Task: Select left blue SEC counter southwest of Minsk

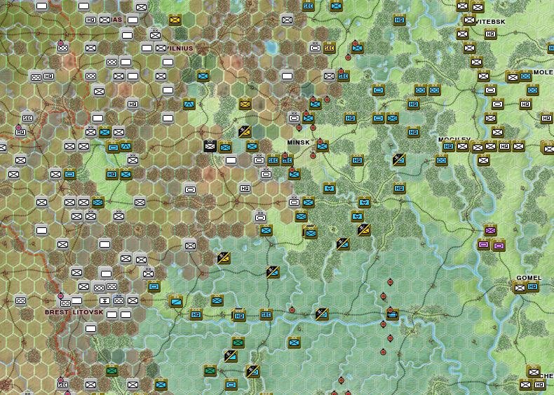Action: [x=273, y=160]
